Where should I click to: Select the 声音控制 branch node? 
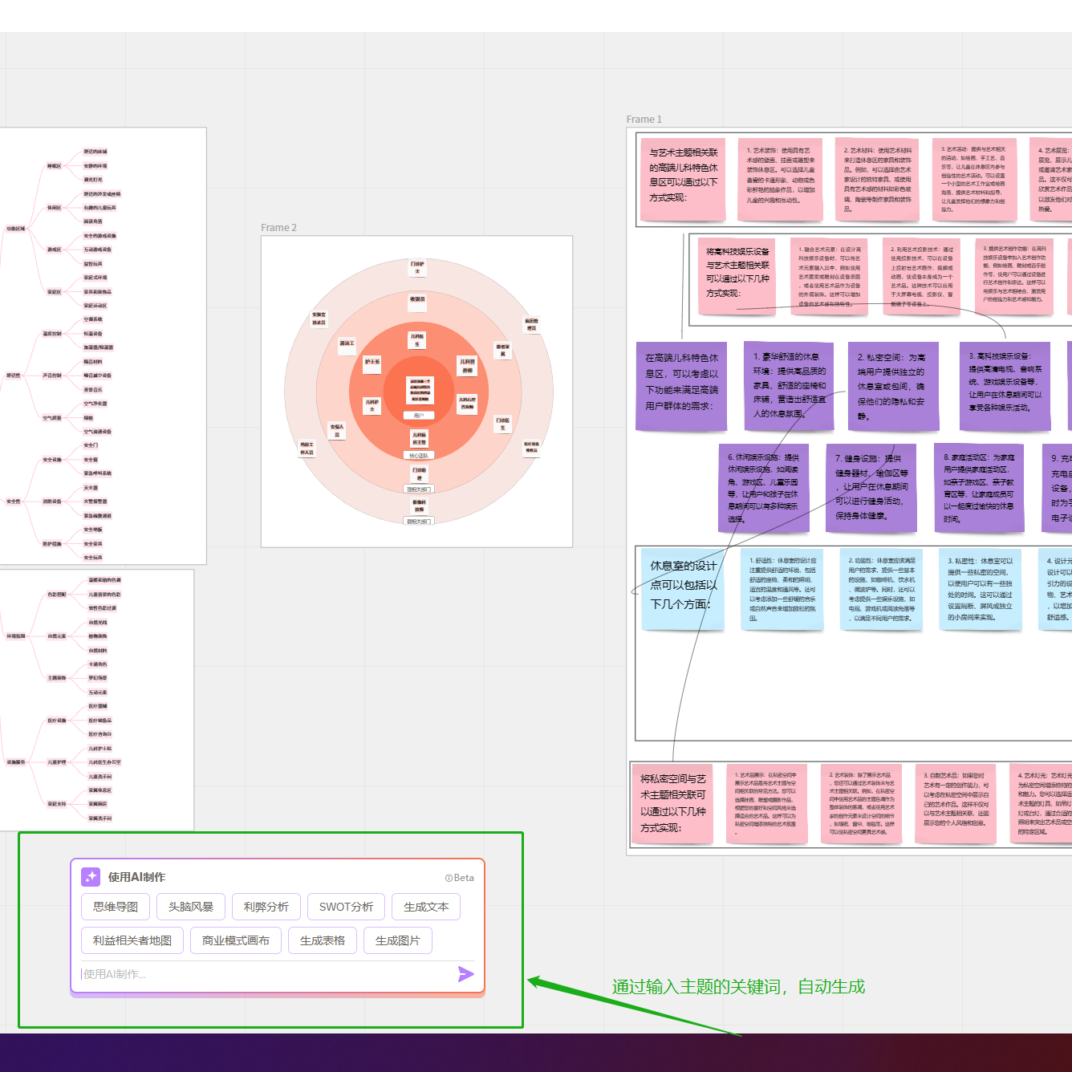click(52, 375)
